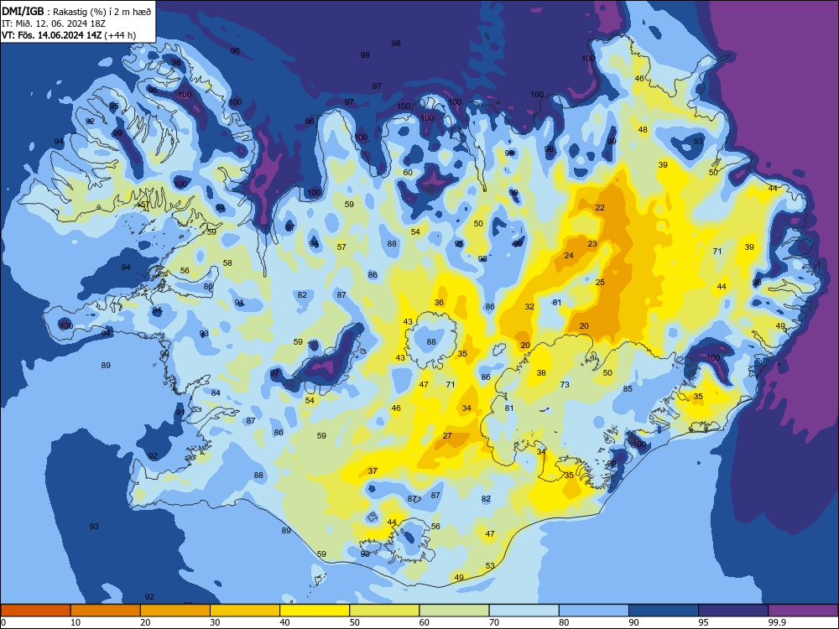This screenshot has height=629, width=839.
Task: Click the 80–90 light blue legend swatch
Action: [593, 611]
